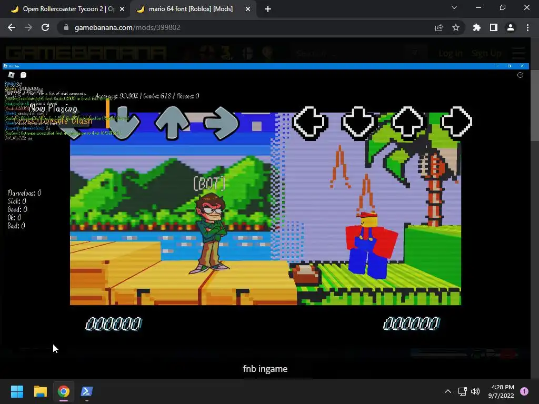This screenshot has width=539, height=404.
Task: Click the page vertical scrollbar thumb
Action: [x=535, y=105]
